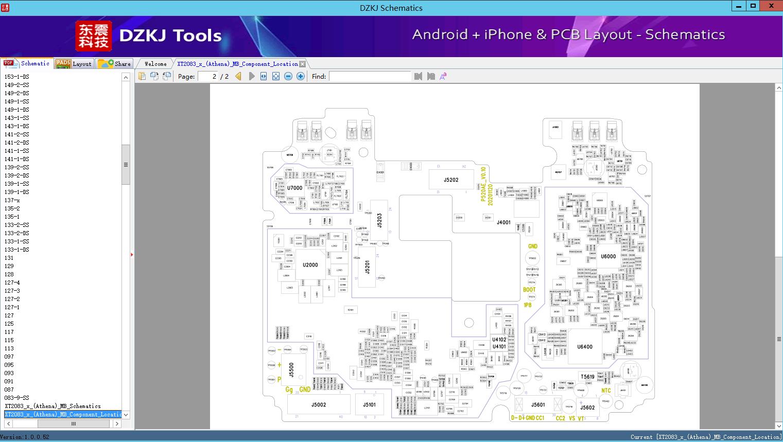Select XT2083_x_(Athena)_MB_Schematics in list

tap(53, 406)
